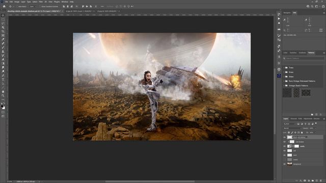Hide the cast shadow layer
Image resolution: width=326 pixels, height=183 pixels.
pos(284,142)
